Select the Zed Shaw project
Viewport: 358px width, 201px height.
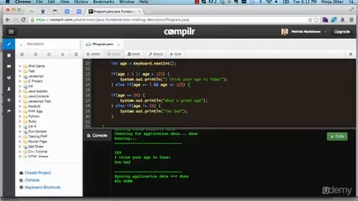tap(36, 146)
